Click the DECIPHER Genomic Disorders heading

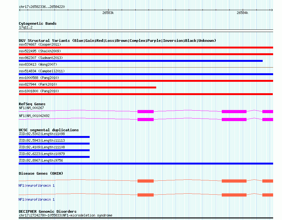pos(48,211)
